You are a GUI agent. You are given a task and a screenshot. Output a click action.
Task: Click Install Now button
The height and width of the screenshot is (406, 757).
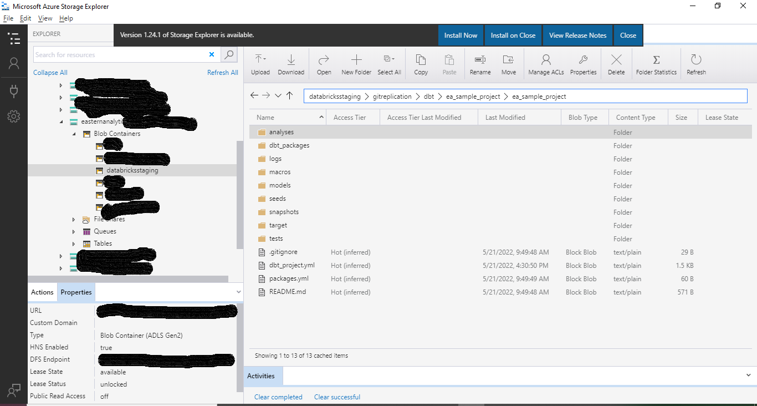coord(461,35)
